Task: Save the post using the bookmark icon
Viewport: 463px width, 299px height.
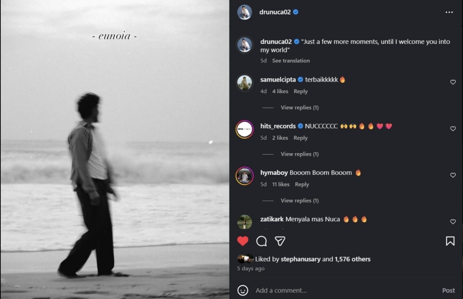Action: pos(450,241)
